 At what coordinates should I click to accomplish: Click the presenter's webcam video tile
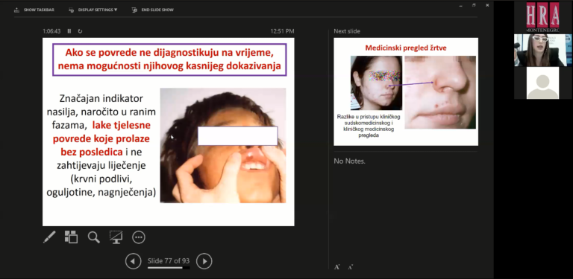[x=542, y=51]
